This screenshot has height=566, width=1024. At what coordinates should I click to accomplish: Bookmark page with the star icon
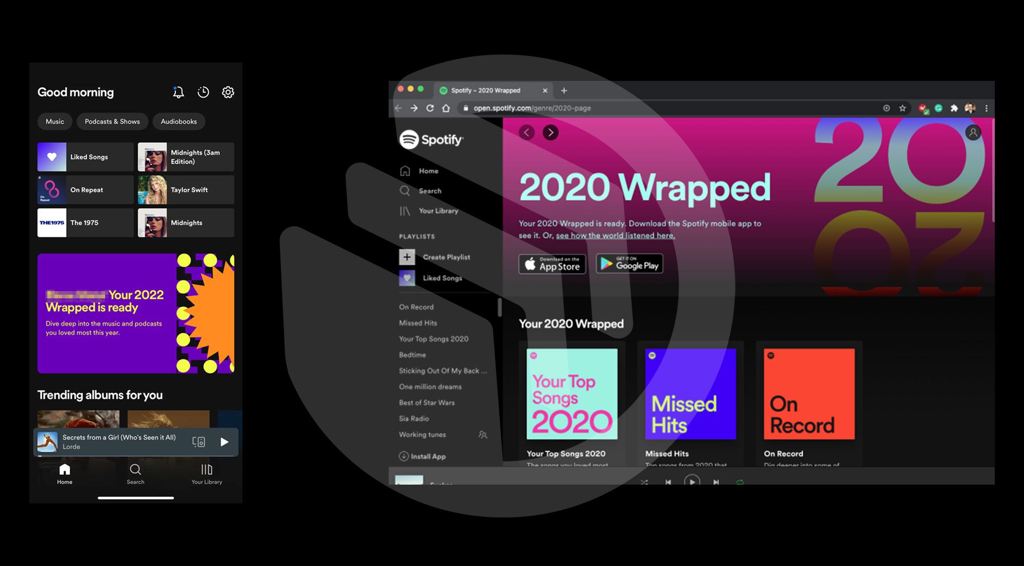coord(902,108)
